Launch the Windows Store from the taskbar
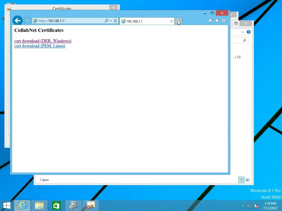Viewport: 282px width, 211px height. (x=56, y=206)
